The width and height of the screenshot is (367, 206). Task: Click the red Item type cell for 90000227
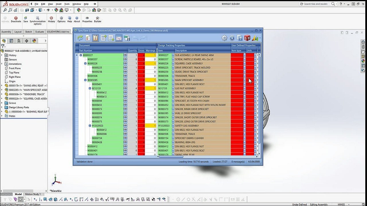click(237, 55)
